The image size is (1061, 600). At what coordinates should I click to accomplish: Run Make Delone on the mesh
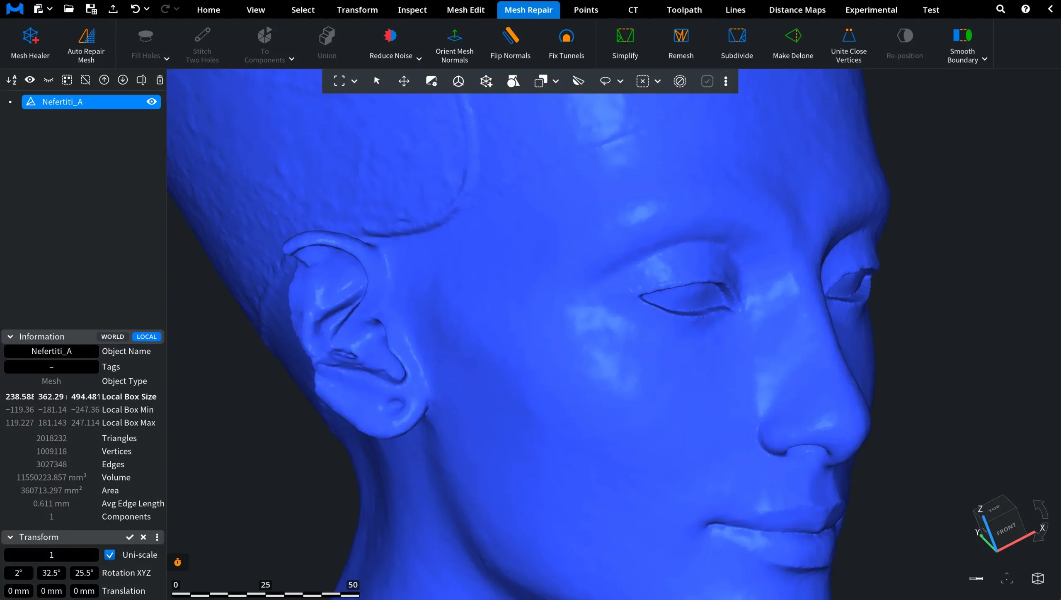tap(793, 44)
